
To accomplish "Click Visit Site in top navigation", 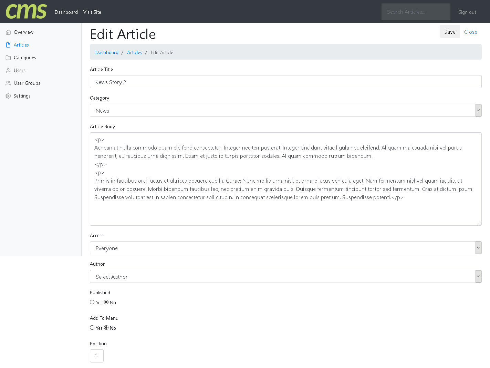I will point(92,12).
